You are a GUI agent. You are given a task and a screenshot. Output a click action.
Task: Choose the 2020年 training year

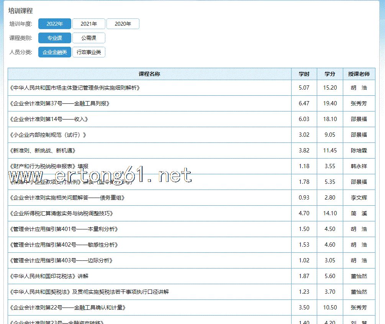point(123,24)
